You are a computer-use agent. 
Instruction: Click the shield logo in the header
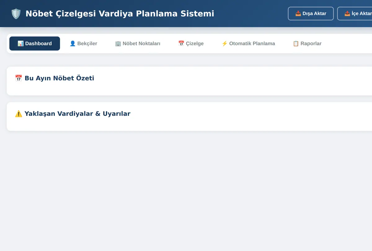coord(16,14)
